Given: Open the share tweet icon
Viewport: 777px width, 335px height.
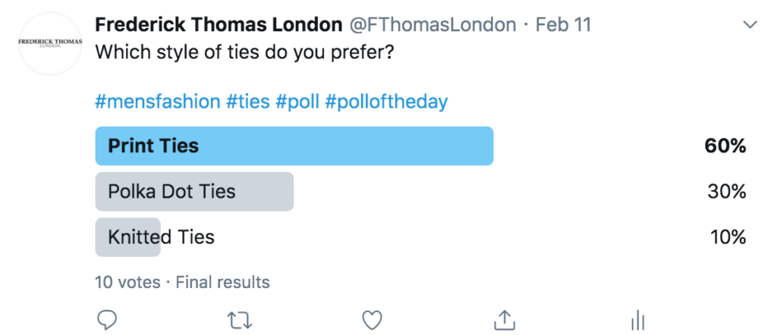Looking at the screenshot, I should point(505,320).
